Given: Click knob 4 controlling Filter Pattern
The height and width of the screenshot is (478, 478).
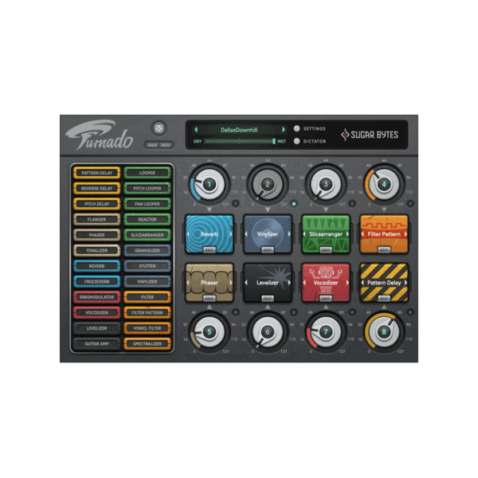Looking at the screenshot, I should click(384, 184).
